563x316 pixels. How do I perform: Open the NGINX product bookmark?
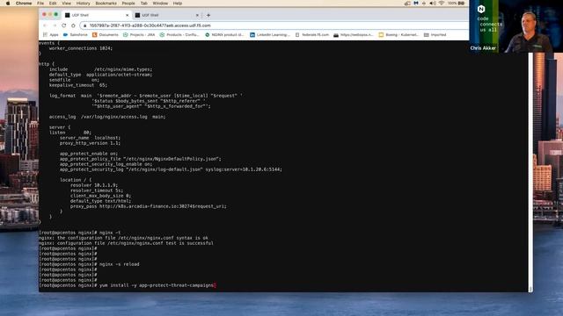pos(224,35)
